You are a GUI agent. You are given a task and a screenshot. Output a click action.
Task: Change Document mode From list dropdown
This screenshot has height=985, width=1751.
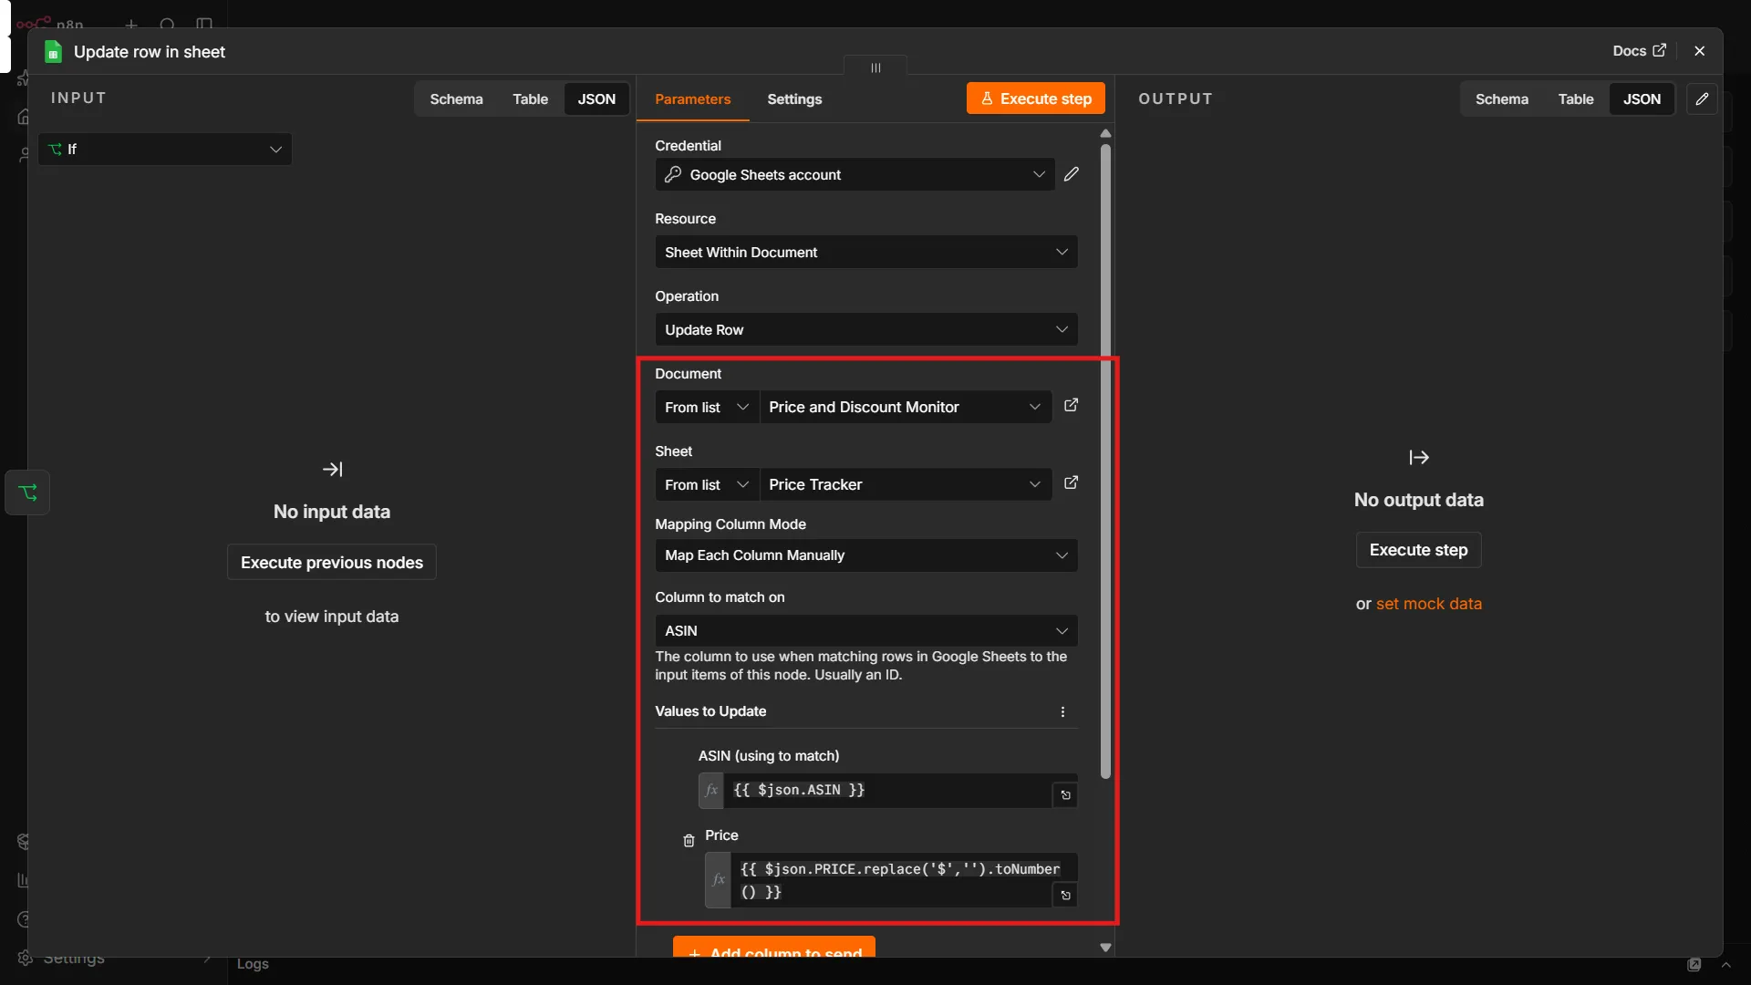[x=707, y=407]
